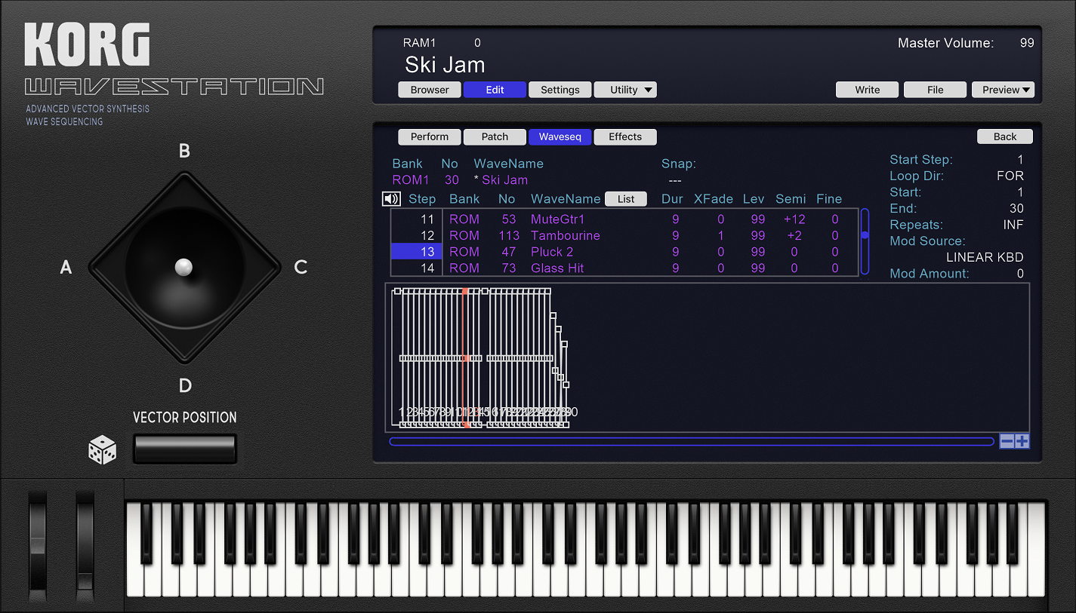This screenshot has height=613, width=1076.
Task: Open the Mod Source LINEAR KBD selector
Action: coord(984,257)
